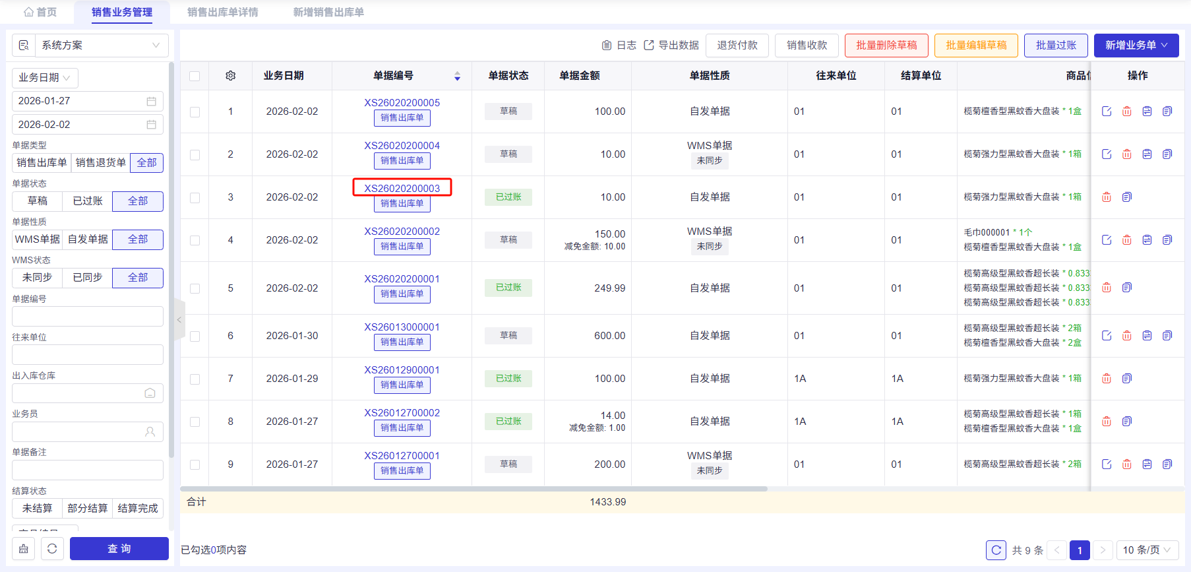Open document link XS26012900001
Viewport: 1191px width, 572px height.
pyautogui.click(x=402, y=370)
